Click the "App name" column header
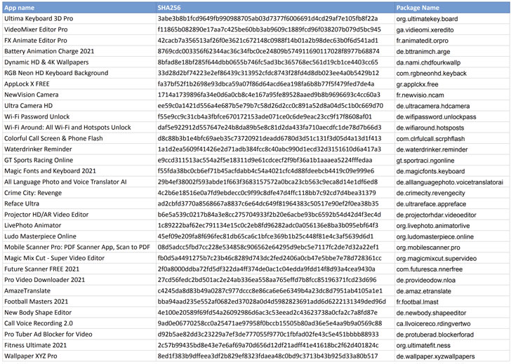511x364 pixels. 19,7
